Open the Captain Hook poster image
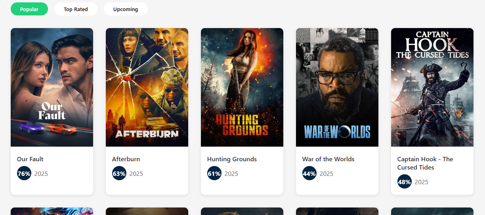485x215 pixels. click(x=432, y=87)
